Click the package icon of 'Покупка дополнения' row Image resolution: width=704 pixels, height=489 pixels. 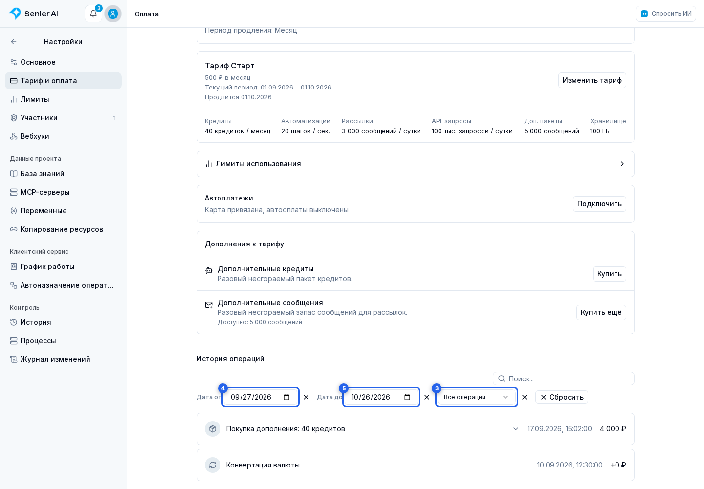coord(213,429)
